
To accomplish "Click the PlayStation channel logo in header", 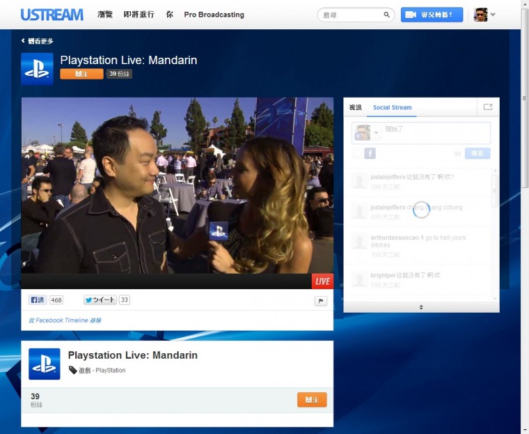I will pyautogui.click(x=37, y=69).
